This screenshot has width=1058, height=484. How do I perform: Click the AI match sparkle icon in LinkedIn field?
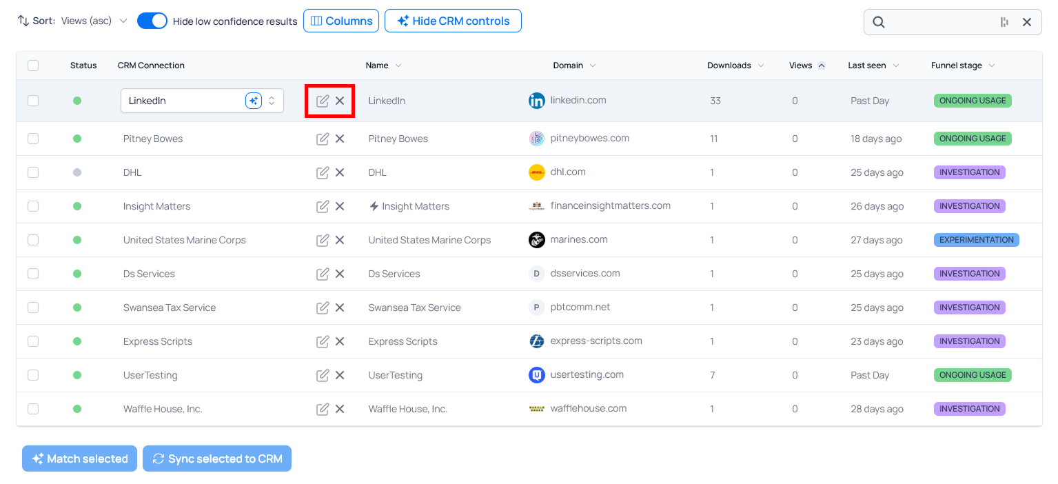(x=254, y=101)
